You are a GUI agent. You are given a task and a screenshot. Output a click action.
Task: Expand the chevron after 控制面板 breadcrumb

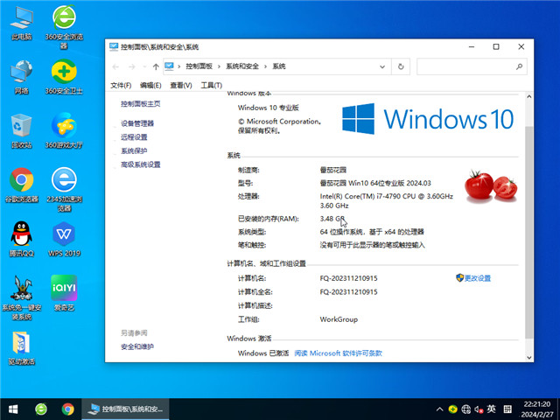tap(219, 66)
